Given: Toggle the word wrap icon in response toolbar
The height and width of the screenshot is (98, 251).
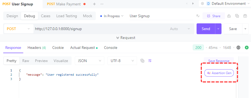Looking at the screenshot, I should click(150, 61).
